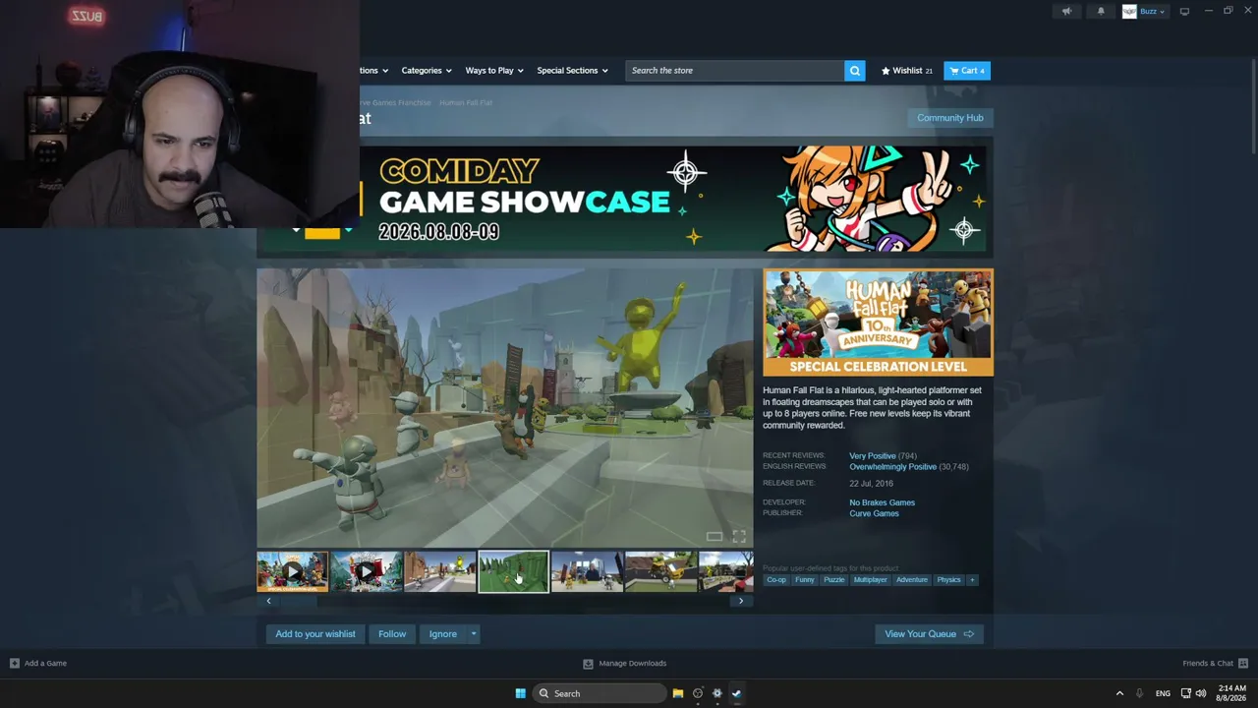Open the Windows Start menu

520,693
